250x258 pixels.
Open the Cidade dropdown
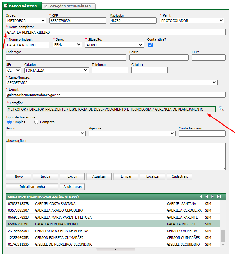(x=57, y=70)
